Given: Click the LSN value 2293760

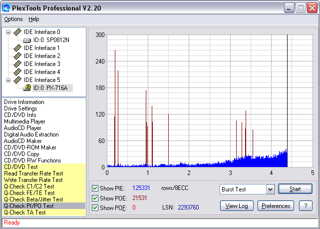Looking at the screenshot, I should 188,207.
